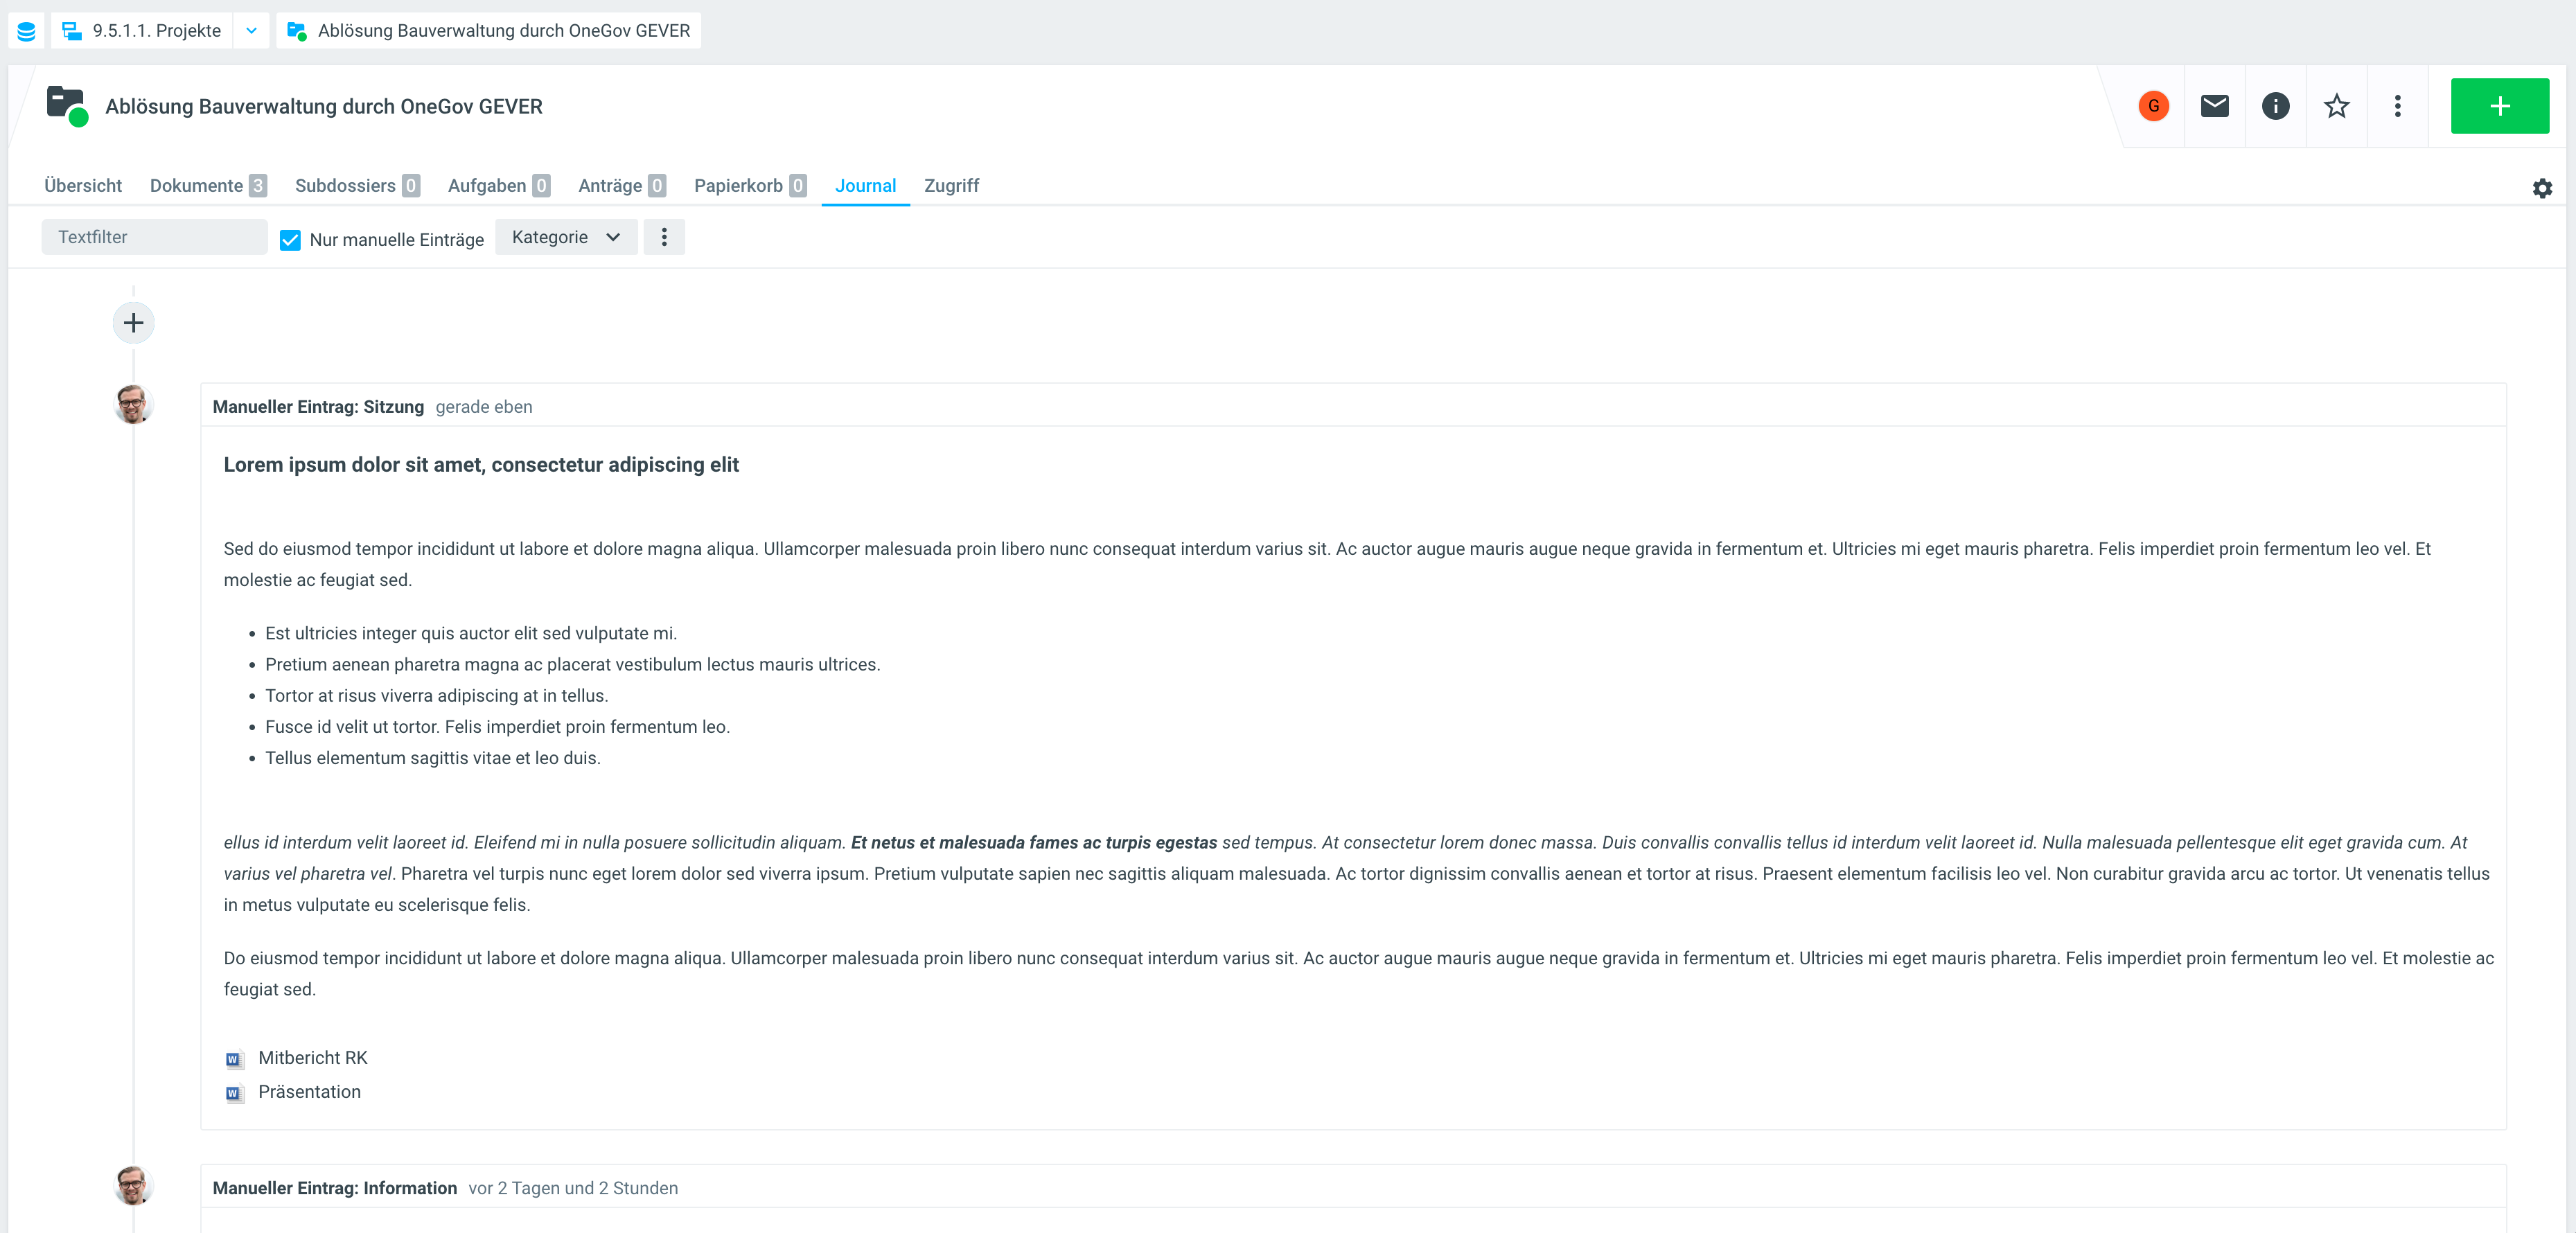
Task: Uncheck Nur manuelle Einträge checkbox
Action: pos(290,240)
